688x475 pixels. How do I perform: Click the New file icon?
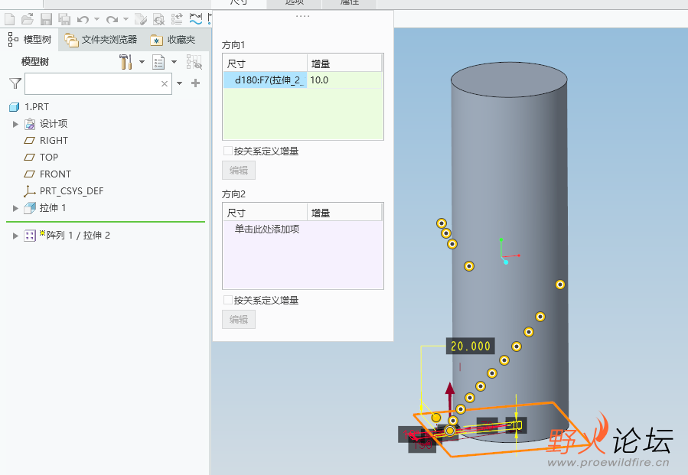click(10, 19)
